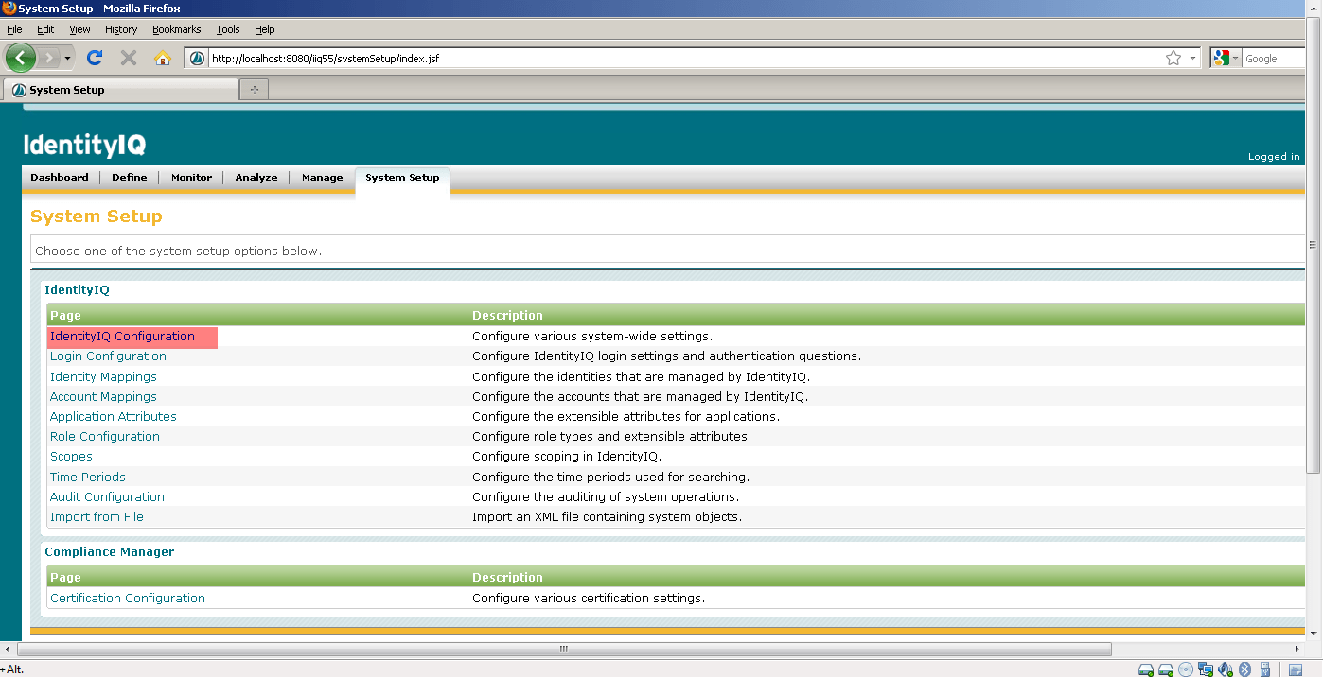Image resolution: width=1323 pixels, height=678 pixels.
Task: Click the CD/DVD drive status icon
Action: (x=1186, y=669)
